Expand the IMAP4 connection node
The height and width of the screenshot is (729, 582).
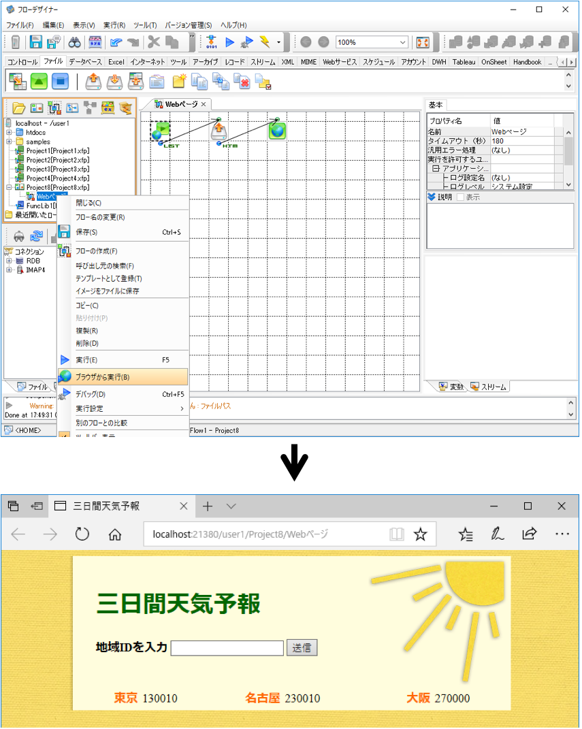pyautogui.click(x=9, y=270)
